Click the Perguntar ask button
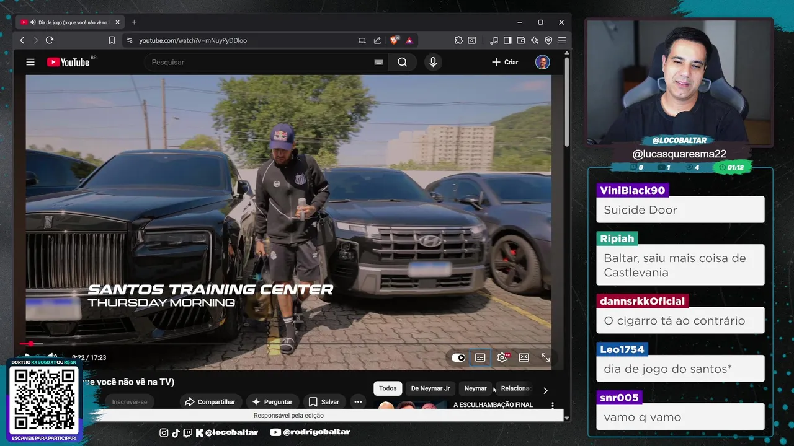 coord(272,402)
